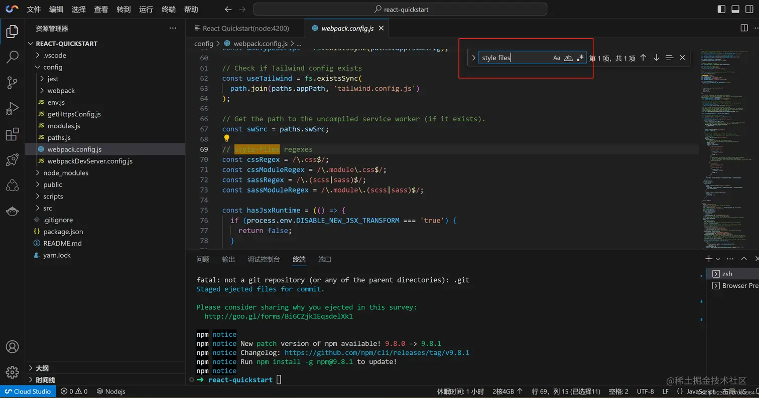Viewport: 759px width, 398px height.
Task: Click the Cloud Studio status bar button
Action: pos(28,391)
